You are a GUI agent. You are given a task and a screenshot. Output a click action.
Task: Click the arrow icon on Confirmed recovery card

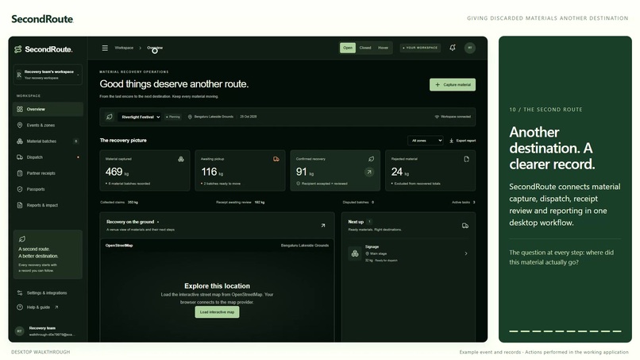pos(369,172)
